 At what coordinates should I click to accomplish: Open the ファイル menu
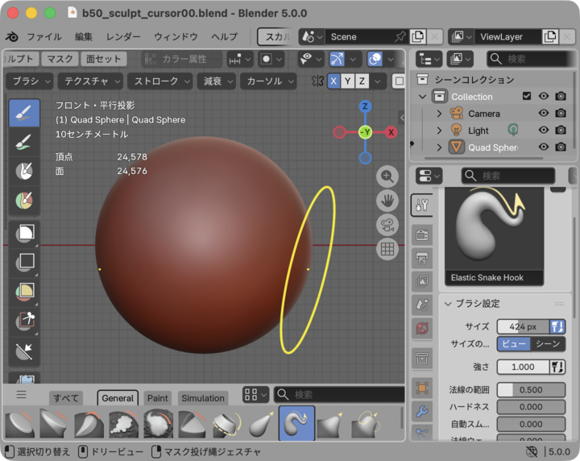coord(44,36)
